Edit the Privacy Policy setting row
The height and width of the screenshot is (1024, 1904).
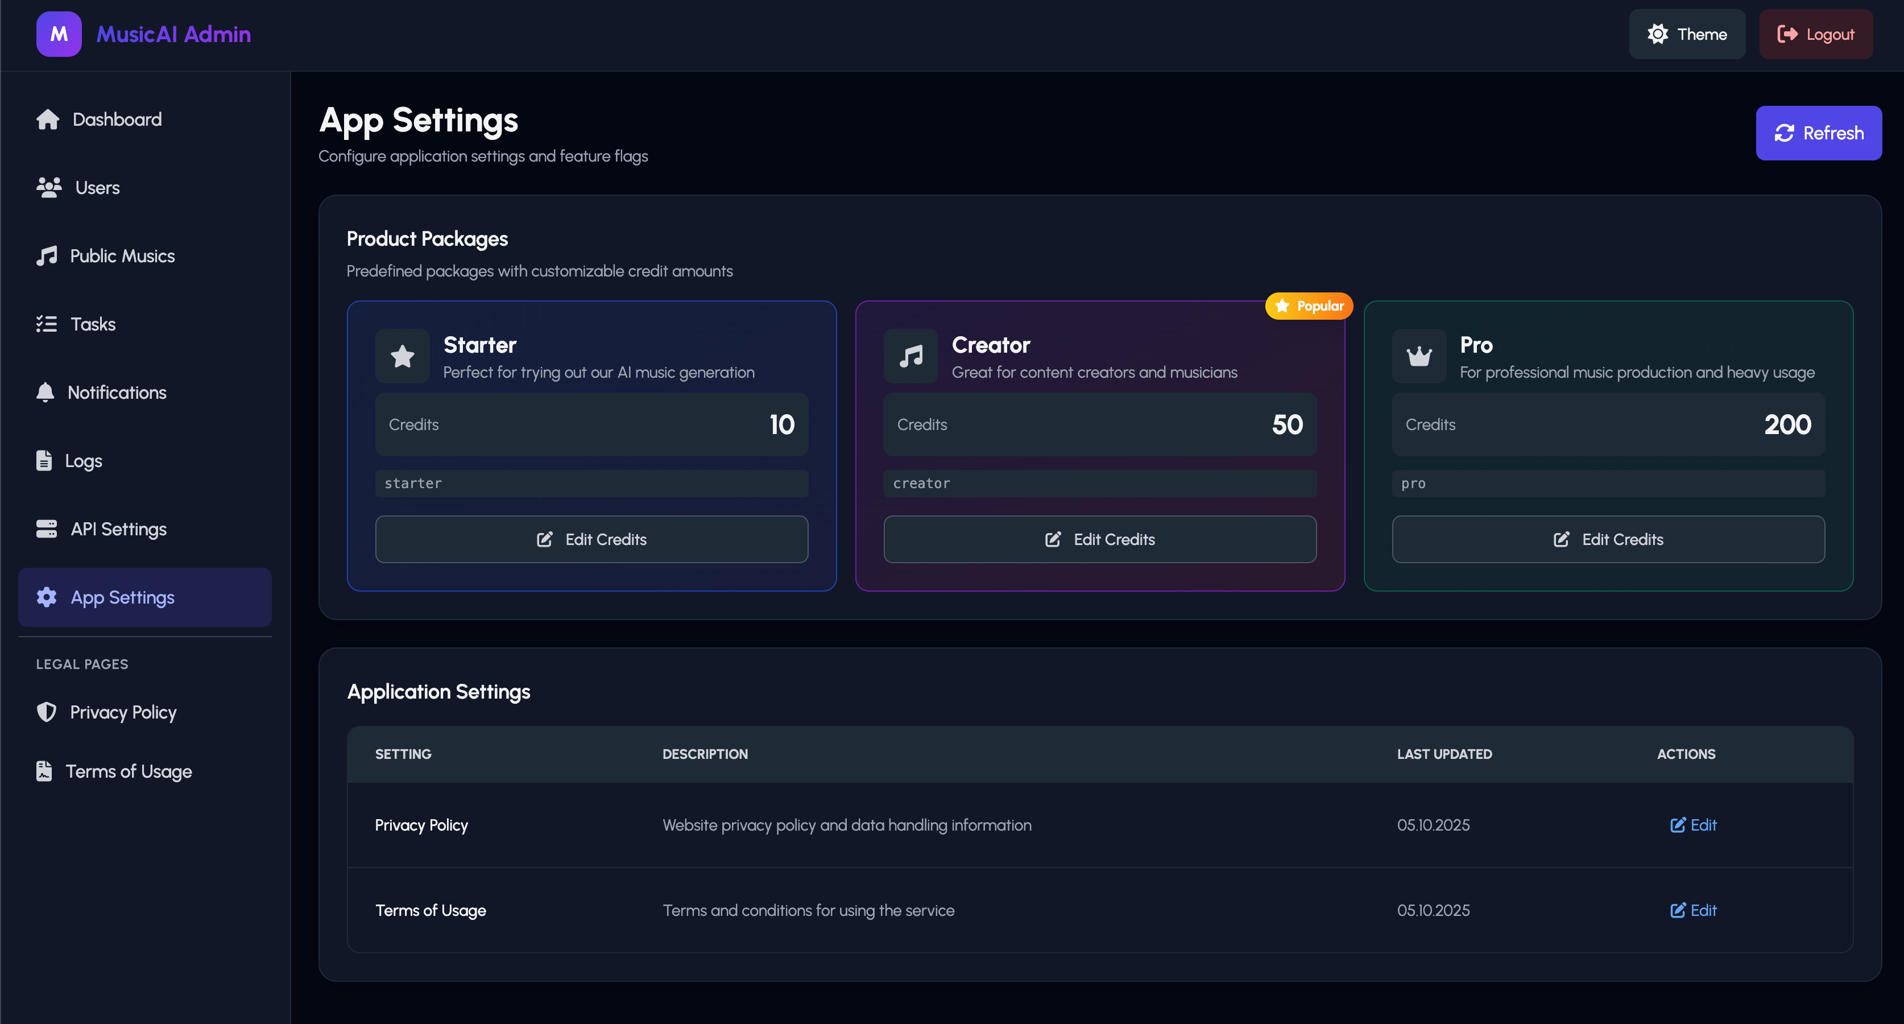pyautogui.click(x=1694, y=825)
